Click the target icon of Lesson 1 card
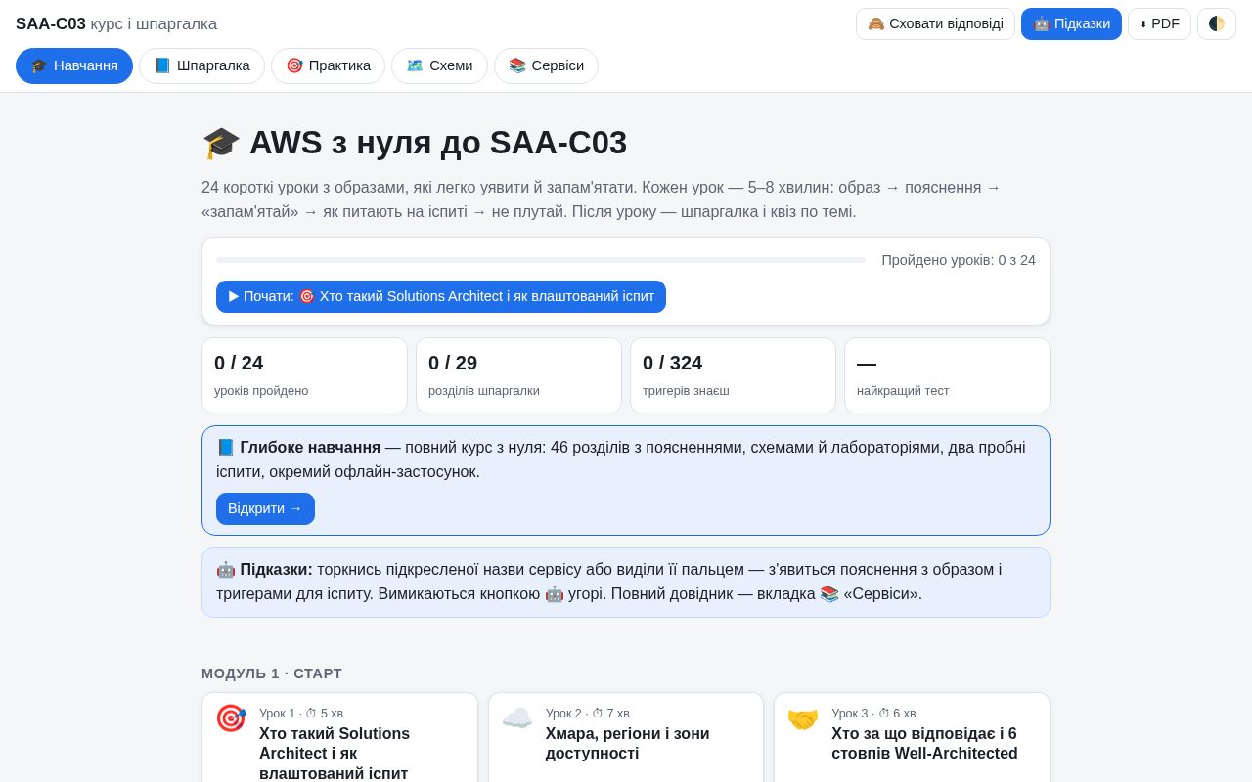This screenshot has width=1252, height=782. pyautogui.click(x=231, y=718)
